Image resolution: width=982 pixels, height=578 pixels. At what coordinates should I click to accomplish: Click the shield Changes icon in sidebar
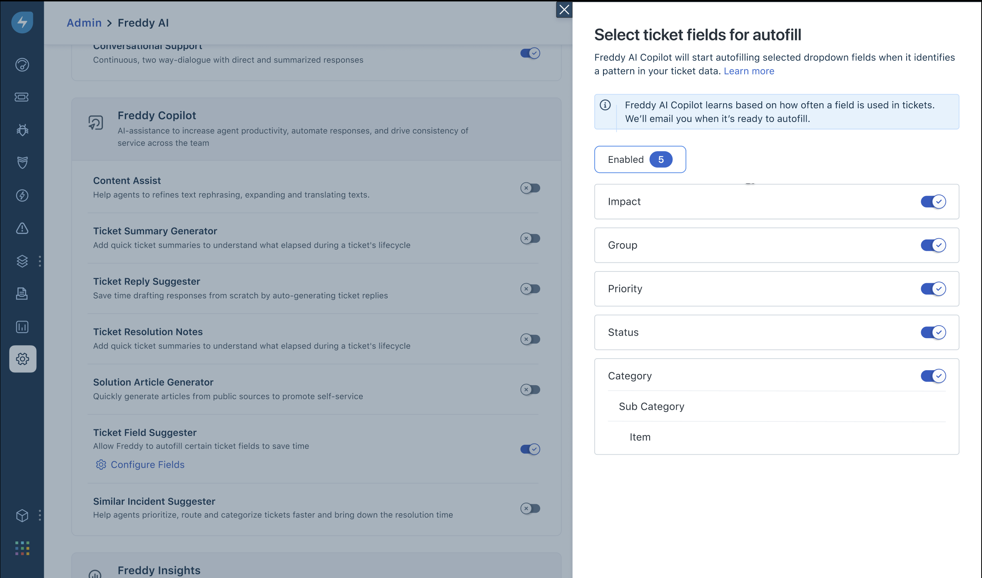pyautogui.click(x=22, y=162)
